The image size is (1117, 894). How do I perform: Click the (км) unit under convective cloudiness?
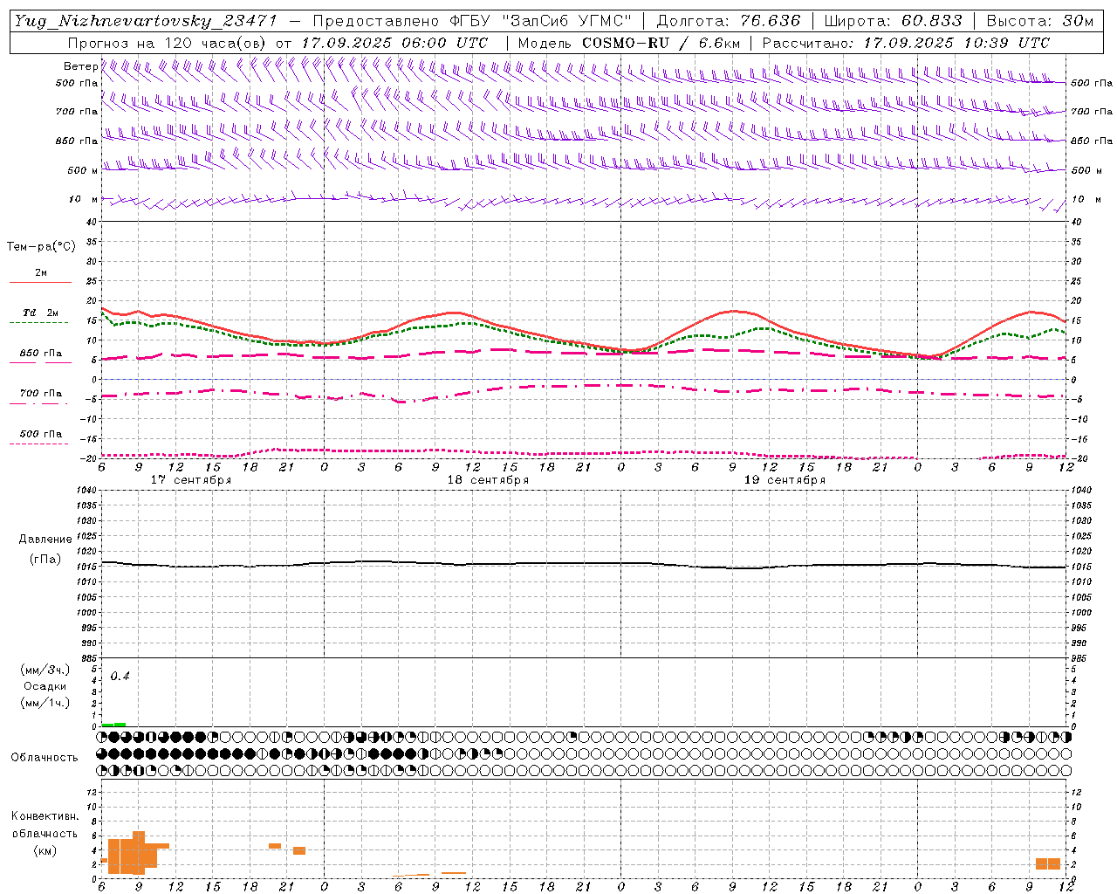click(x=45, y=850)
